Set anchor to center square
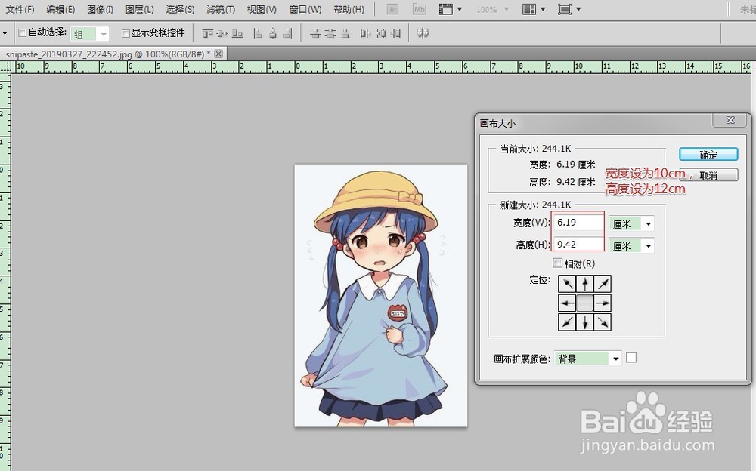Screen dimensions: 756x471 pyautogui.click(x=585, y=303)
